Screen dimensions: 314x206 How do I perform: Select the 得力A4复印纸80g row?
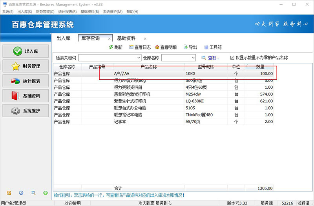coord(163,80)
